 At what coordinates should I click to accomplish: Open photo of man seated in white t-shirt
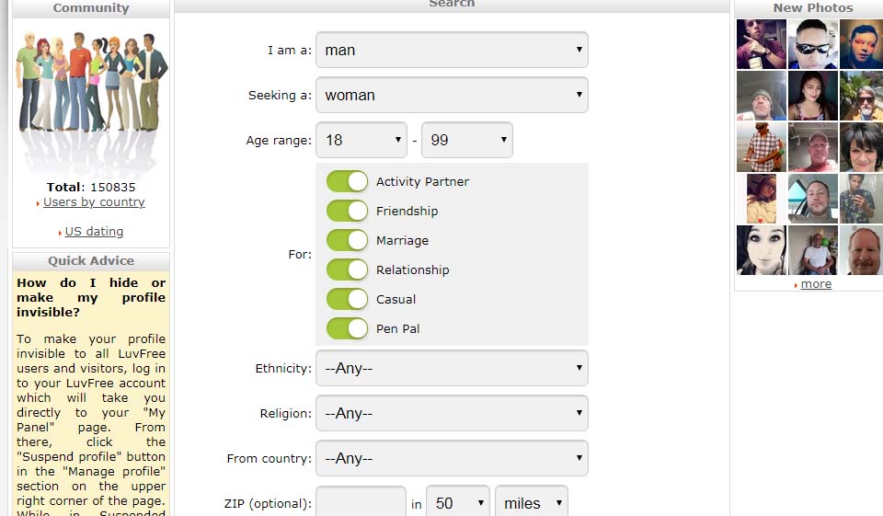(x=812, y=250)
